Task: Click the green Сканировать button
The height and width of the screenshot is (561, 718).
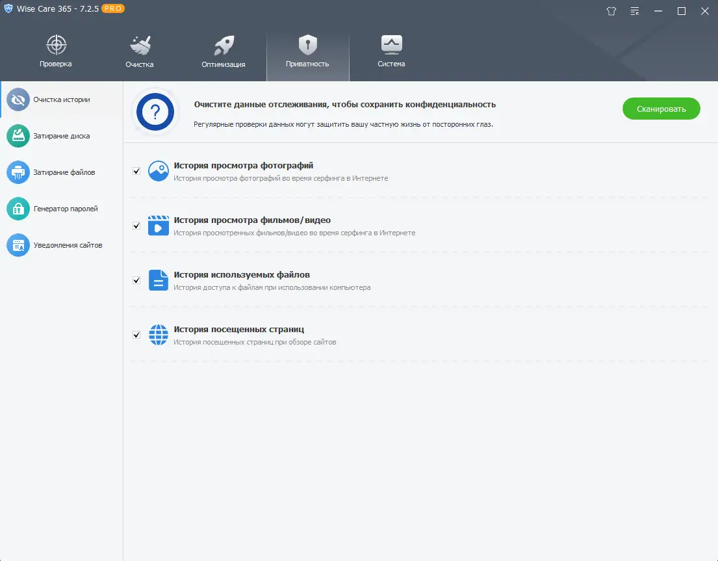Action: [x=661, y=109]
